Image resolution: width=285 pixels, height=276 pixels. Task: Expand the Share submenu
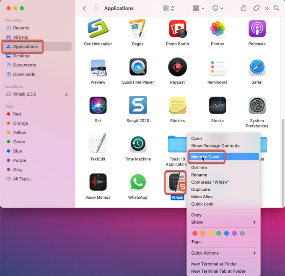(x=223, y=222)
